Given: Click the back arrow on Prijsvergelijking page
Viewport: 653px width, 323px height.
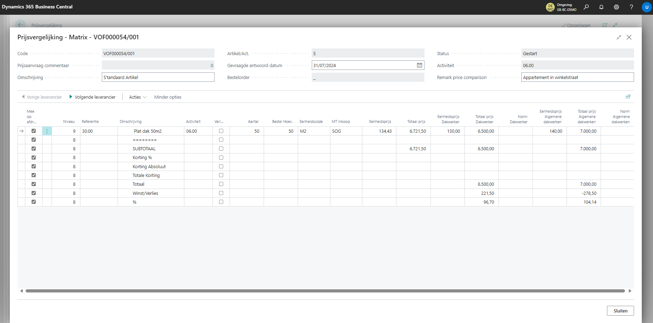Looking at the screenshot, I should tap(20, 25).
